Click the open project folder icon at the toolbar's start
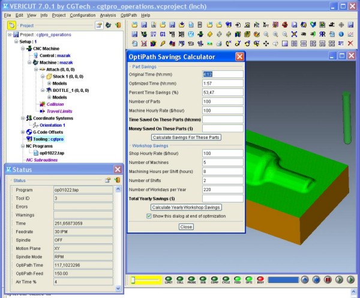Image resolution: width=360 pixels, height=298 pixels. 134,25
